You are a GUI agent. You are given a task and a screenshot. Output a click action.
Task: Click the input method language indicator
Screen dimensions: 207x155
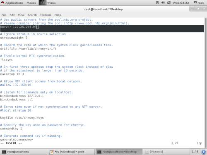(157, 2)
